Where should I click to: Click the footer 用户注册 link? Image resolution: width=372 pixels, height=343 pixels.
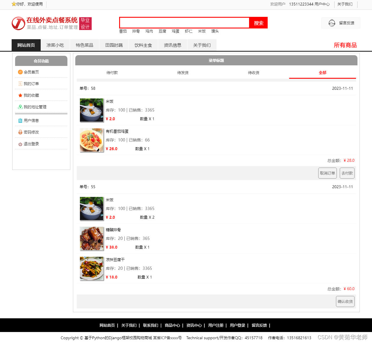[216, 325]
